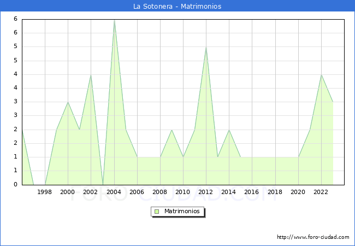Click the 2018 x-axis label

coord(275,192)
